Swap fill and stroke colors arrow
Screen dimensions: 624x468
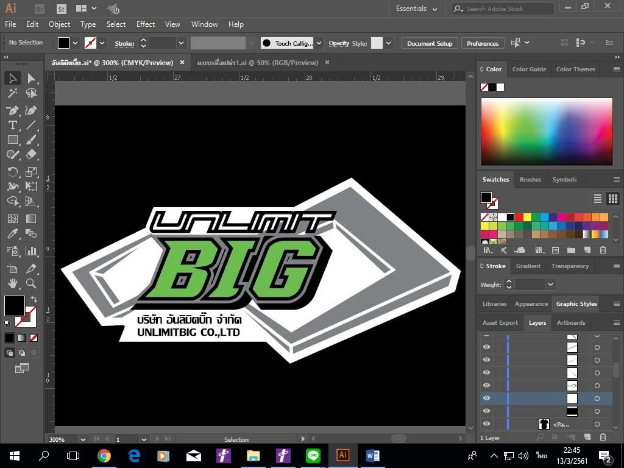pyautogui.click(x=34, y=299)
